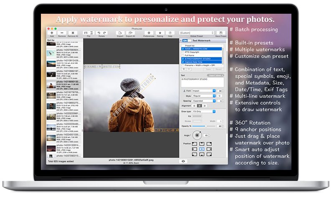The width and height of the screenshot is (334, 202).
Task: Select the top-left anchor position
Action: (x=195, y=144)
